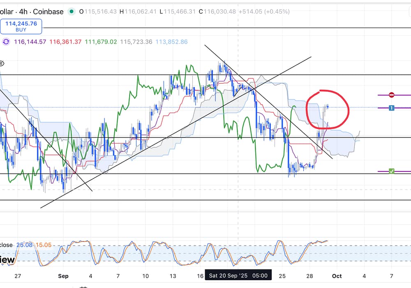This screenshot has height=288, width=411.
Task: Click the red stop-loss order marker
Action: pos(391,95)
